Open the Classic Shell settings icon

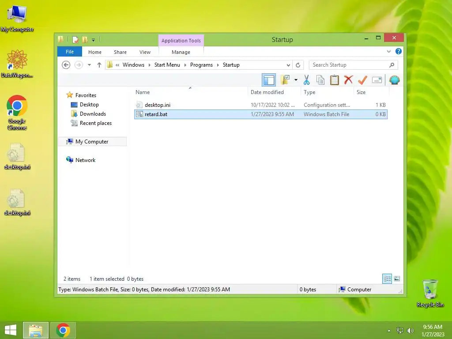(394, 80)
